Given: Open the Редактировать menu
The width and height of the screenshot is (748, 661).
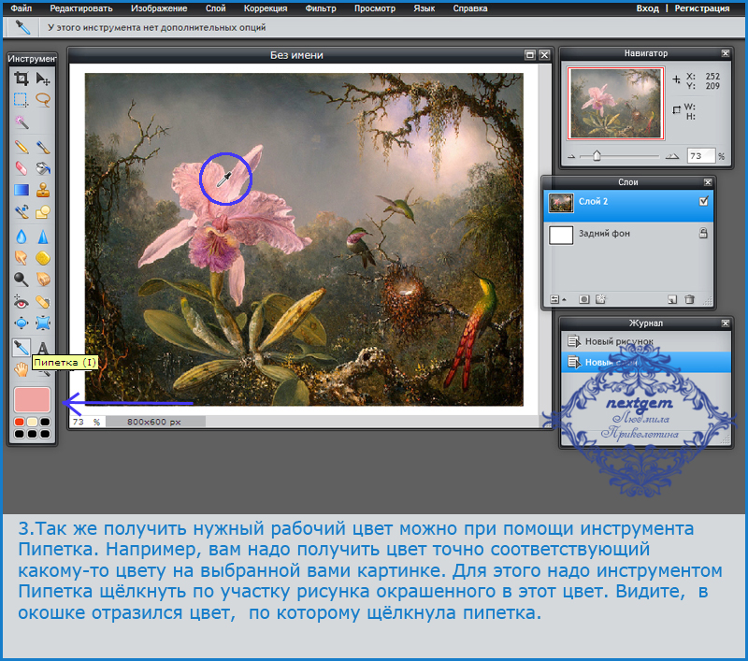Looking at the screenshot, I should (81, 8).
